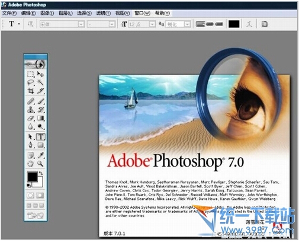Screen dimensions: 299x242
Task: Open the 宋体 font family dropdown
Action: click(81, 24)
